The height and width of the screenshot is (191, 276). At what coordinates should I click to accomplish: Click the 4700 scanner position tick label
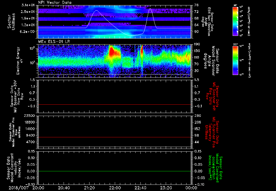pyautogui.click(x=30, y=142)
